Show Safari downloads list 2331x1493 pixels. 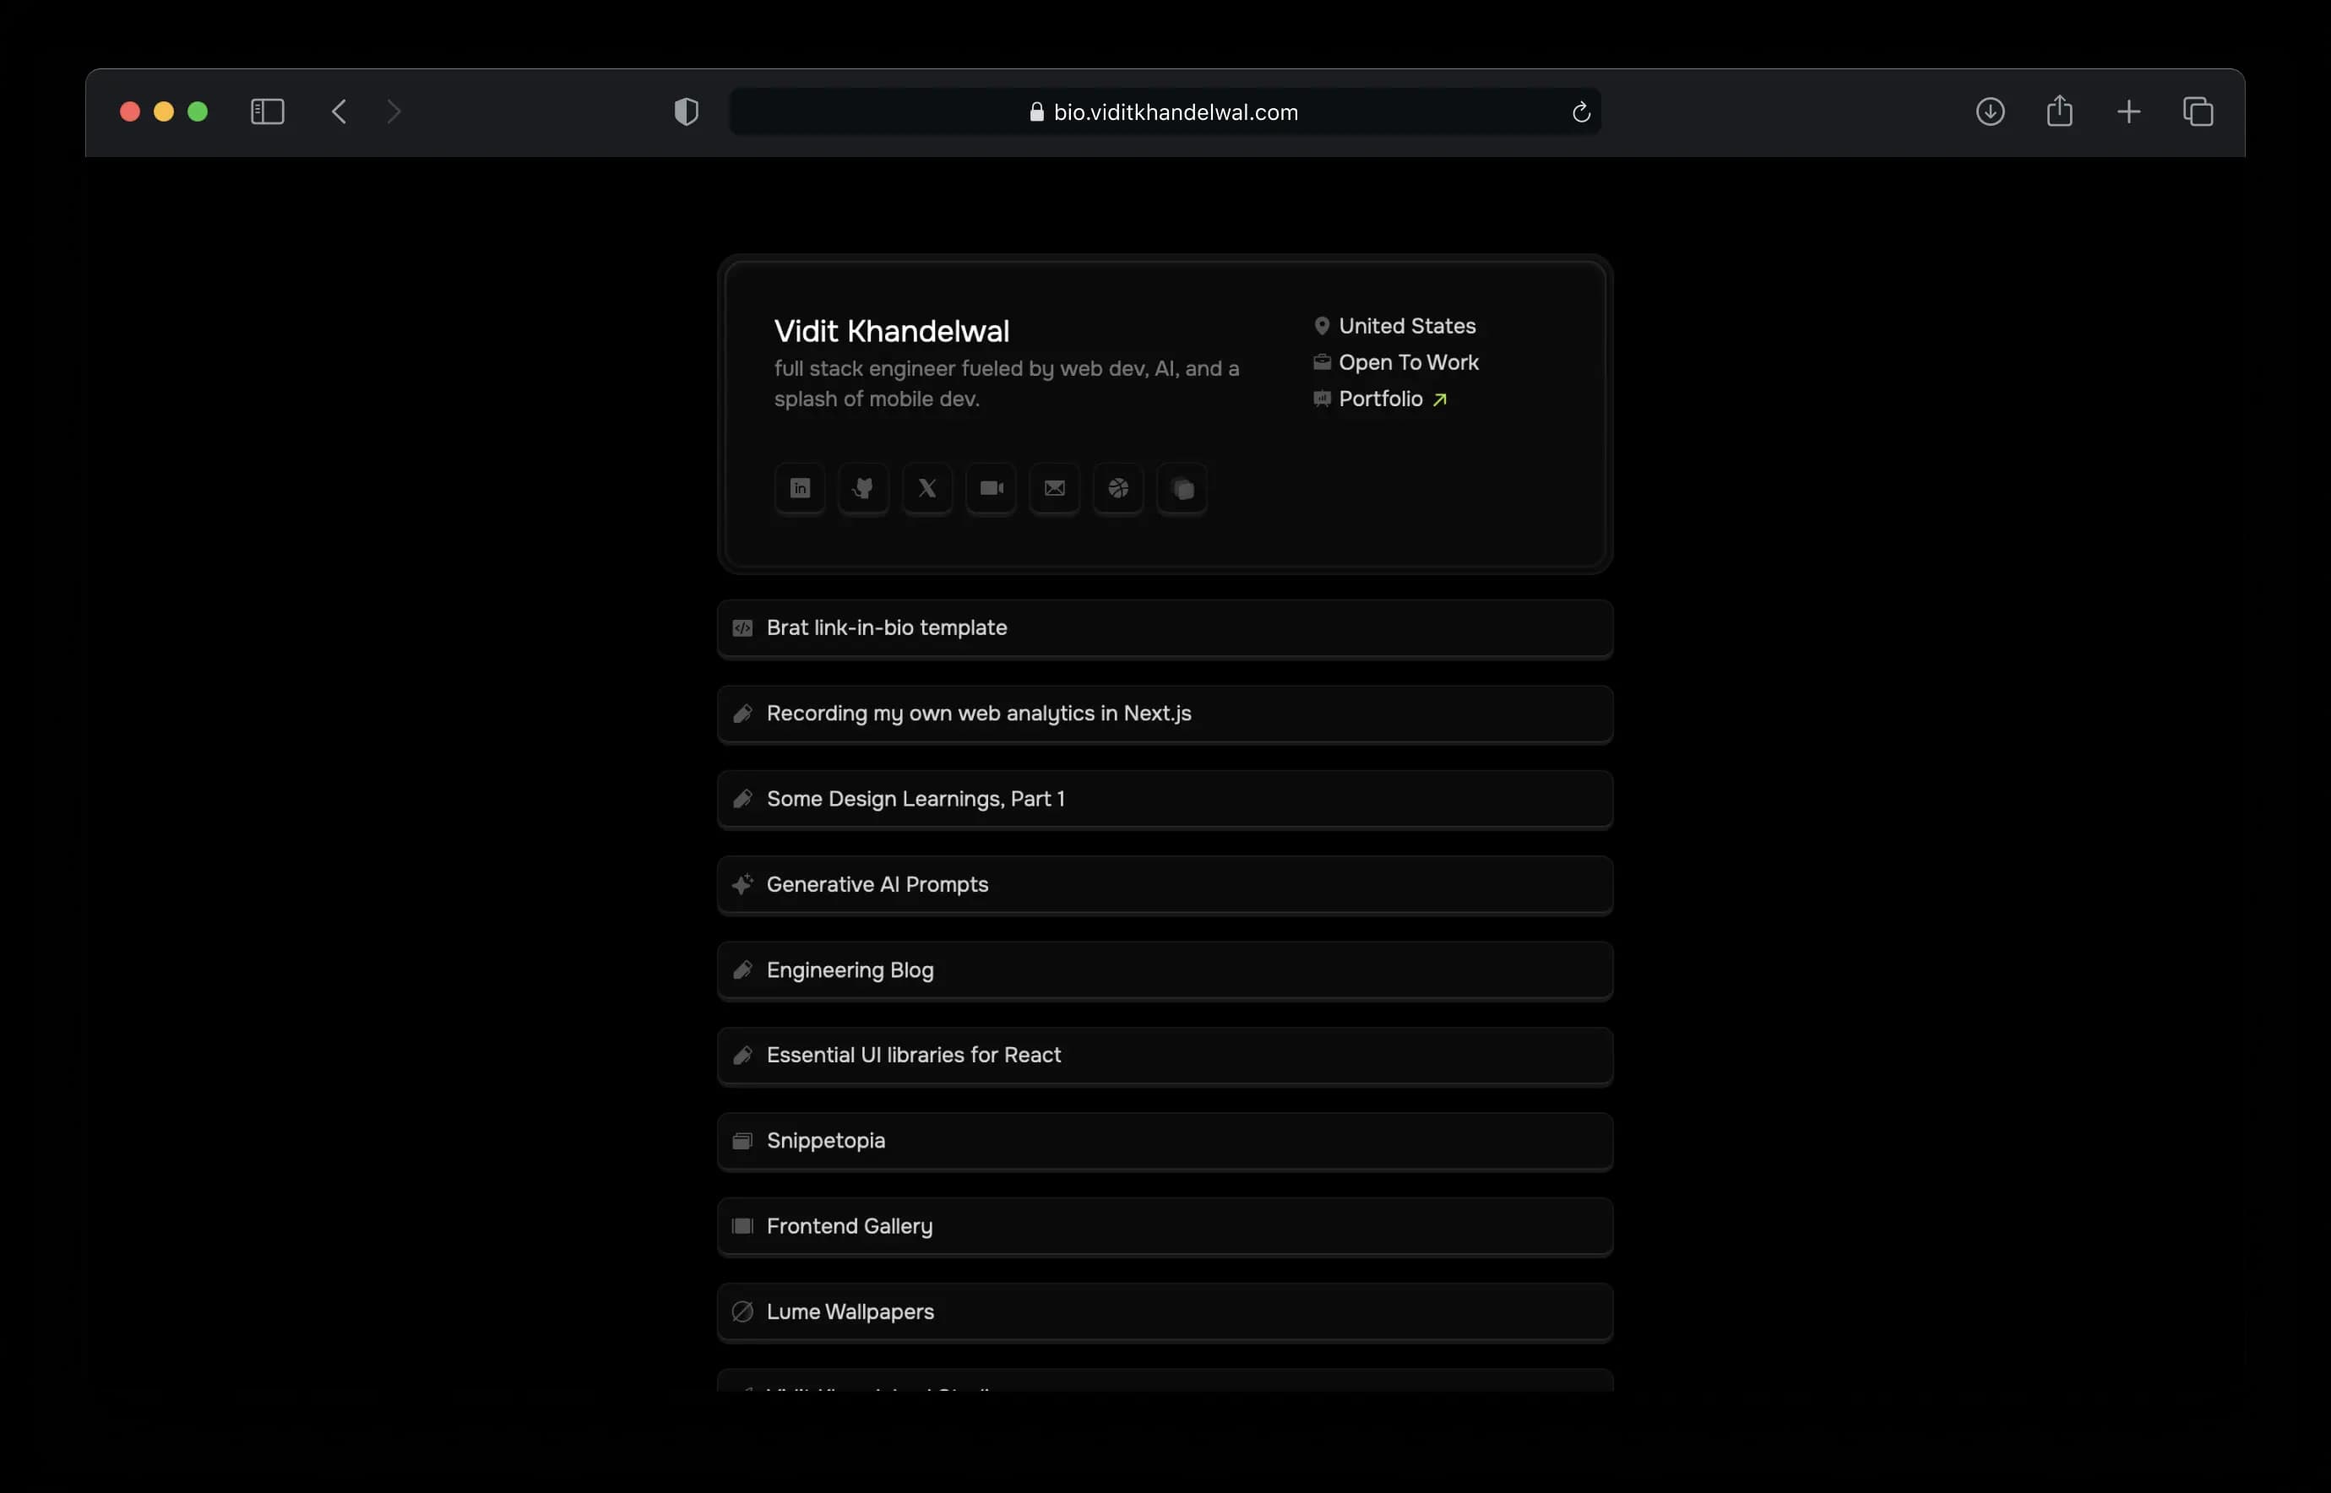coord(1990,111)
